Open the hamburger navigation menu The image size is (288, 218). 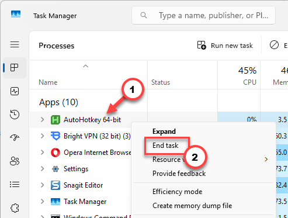pyautogui.click(x=15, y=44)
